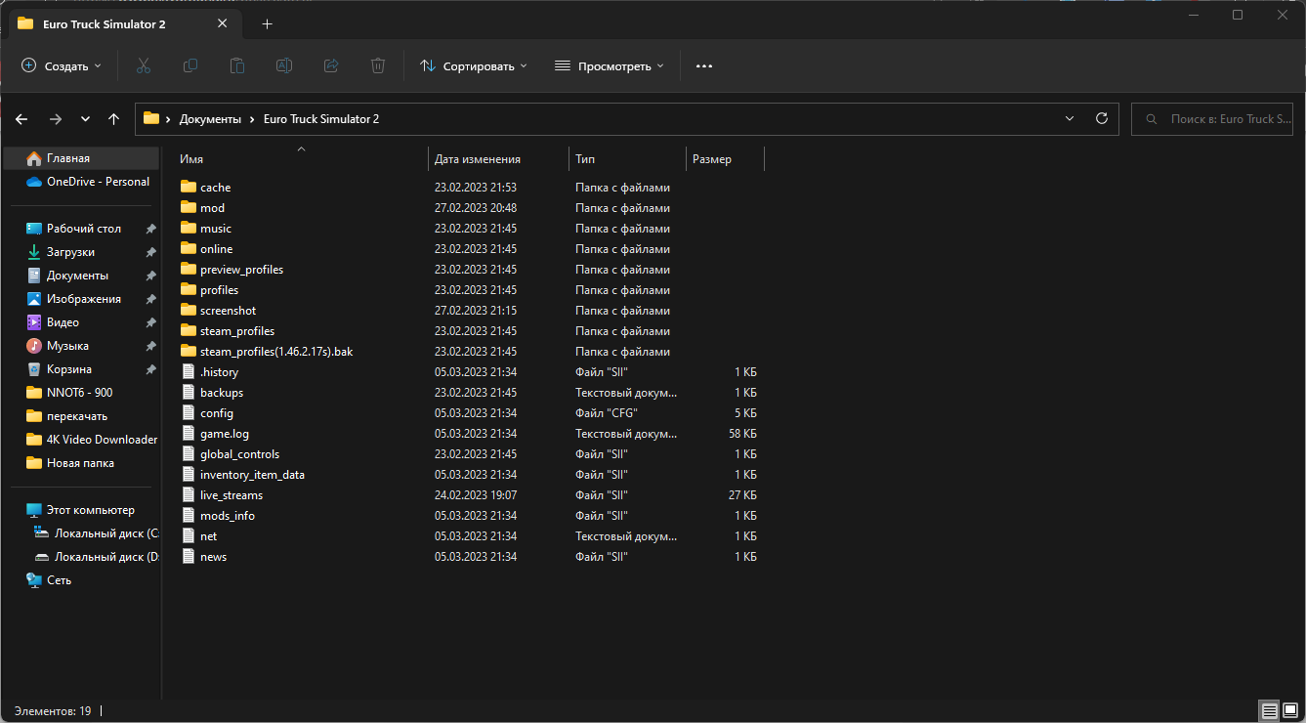
Task: Click the Share icon in toolbar
Action: 331,65
